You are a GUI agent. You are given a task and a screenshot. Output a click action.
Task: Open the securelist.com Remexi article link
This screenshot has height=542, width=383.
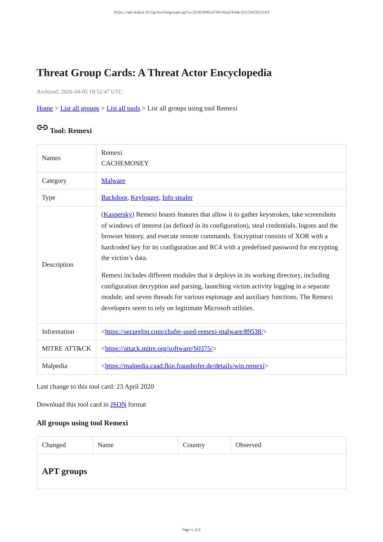click(x=184, y=332)
